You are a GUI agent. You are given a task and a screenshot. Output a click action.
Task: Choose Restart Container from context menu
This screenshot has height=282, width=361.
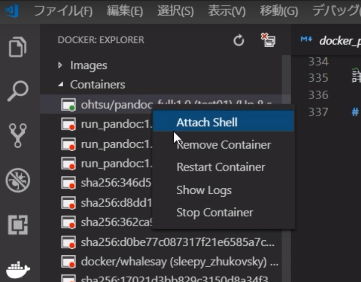click(223, 167)
